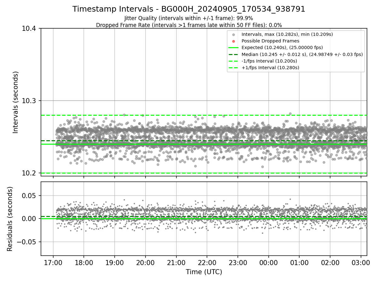Click the plot title 'Timestamp Intervals - BG000H_20240905_170534_938791'
The height and width of the screenshot is (283, 378).
(x=189, y=9)
